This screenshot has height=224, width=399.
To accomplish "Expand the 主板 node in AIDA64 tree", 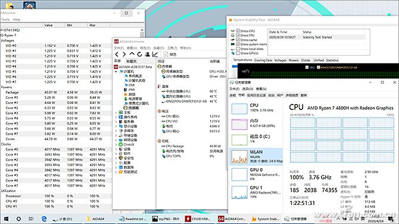I will tap(116, 112).
